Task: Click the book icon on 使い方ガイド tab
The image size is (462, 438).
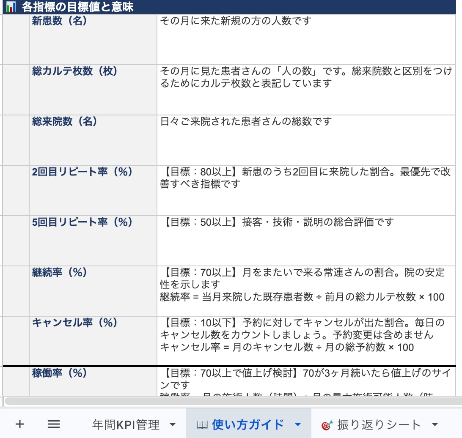Action: pyautogui.click(x=202, y=425)
